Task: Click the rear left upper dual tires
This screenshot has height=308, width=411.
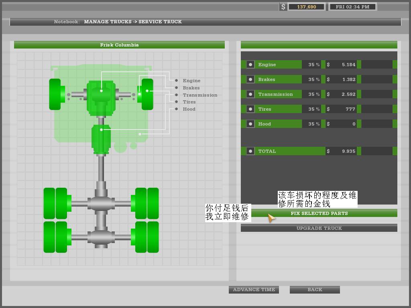Action: [x=55, y=203]
